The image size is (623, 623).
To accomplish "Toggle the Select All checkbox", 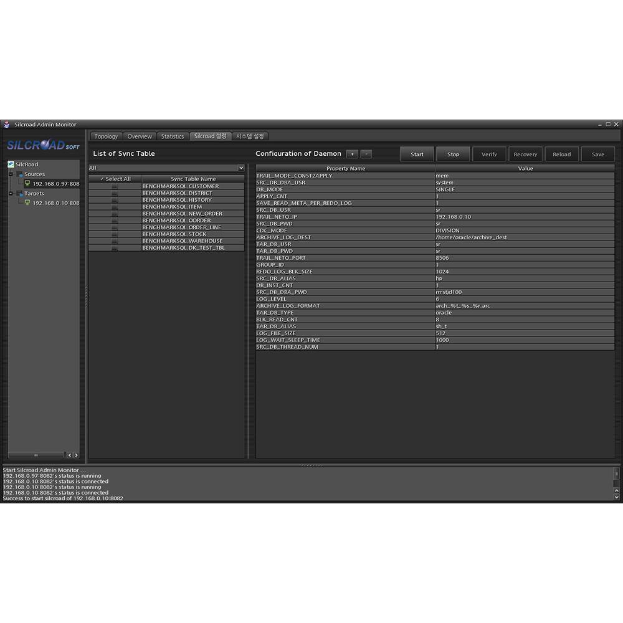I will pyautogui.click(x=103, y=179).
